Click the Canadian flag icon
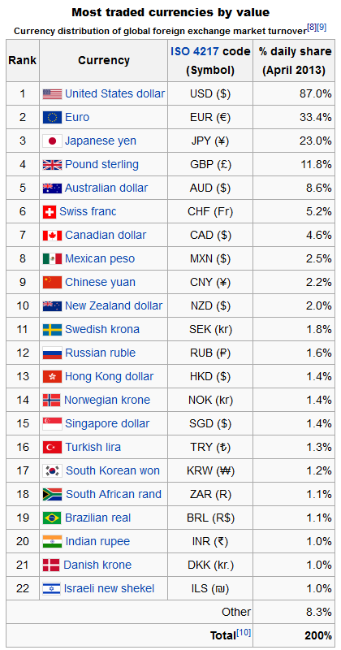Screen dimensions: 341x650 click(x=52, y=236)
